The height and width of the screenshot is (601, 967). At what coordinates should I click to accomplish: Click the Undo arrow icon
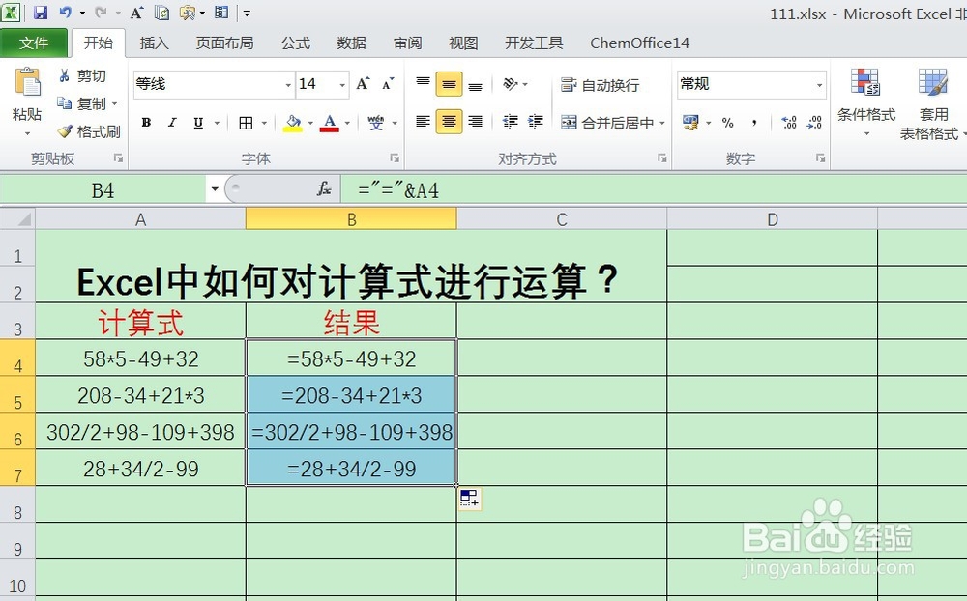pos(65,13)
